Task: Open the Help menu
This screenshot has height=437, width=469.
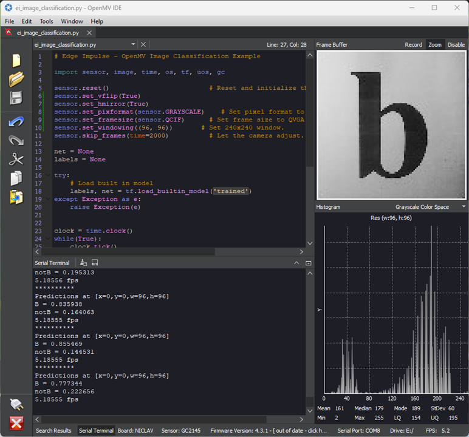Action: 97,21
